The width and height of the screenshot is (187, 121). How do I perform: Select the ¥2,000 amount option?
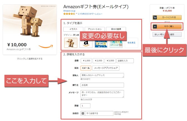click(98, 61)
